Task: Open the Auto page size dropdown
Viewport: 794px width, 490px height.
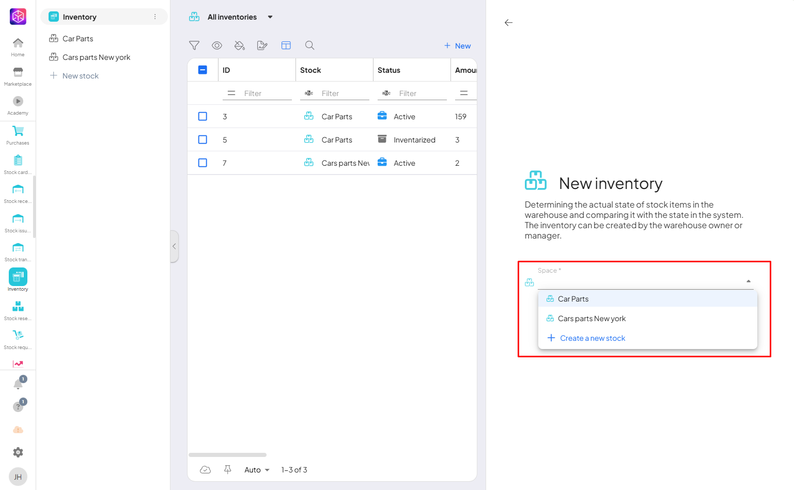Action: click(257, 470)
